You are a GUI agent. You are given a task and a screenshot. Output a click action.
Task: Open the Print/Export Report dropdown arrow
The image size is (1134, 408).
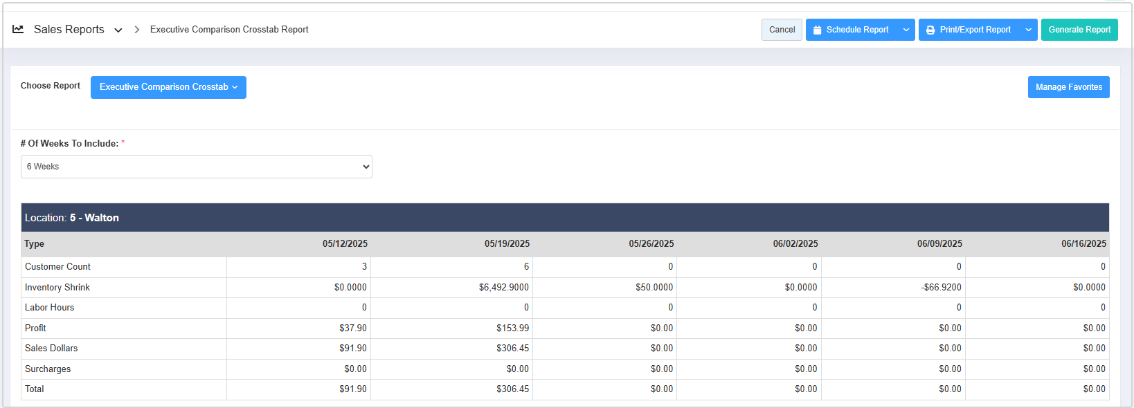pyautogui.click(x=1029, y=30)
